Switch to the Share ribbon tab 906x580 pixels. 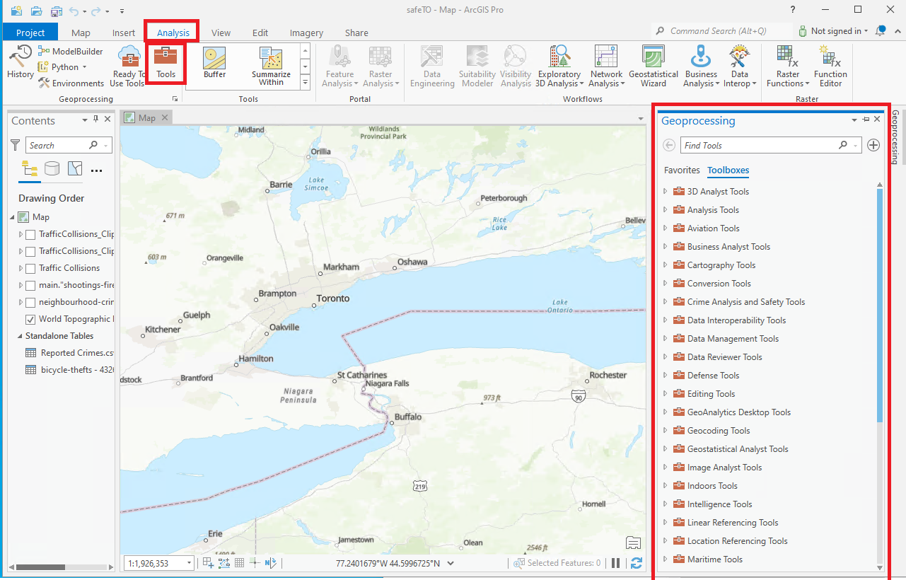coord(356,33)
